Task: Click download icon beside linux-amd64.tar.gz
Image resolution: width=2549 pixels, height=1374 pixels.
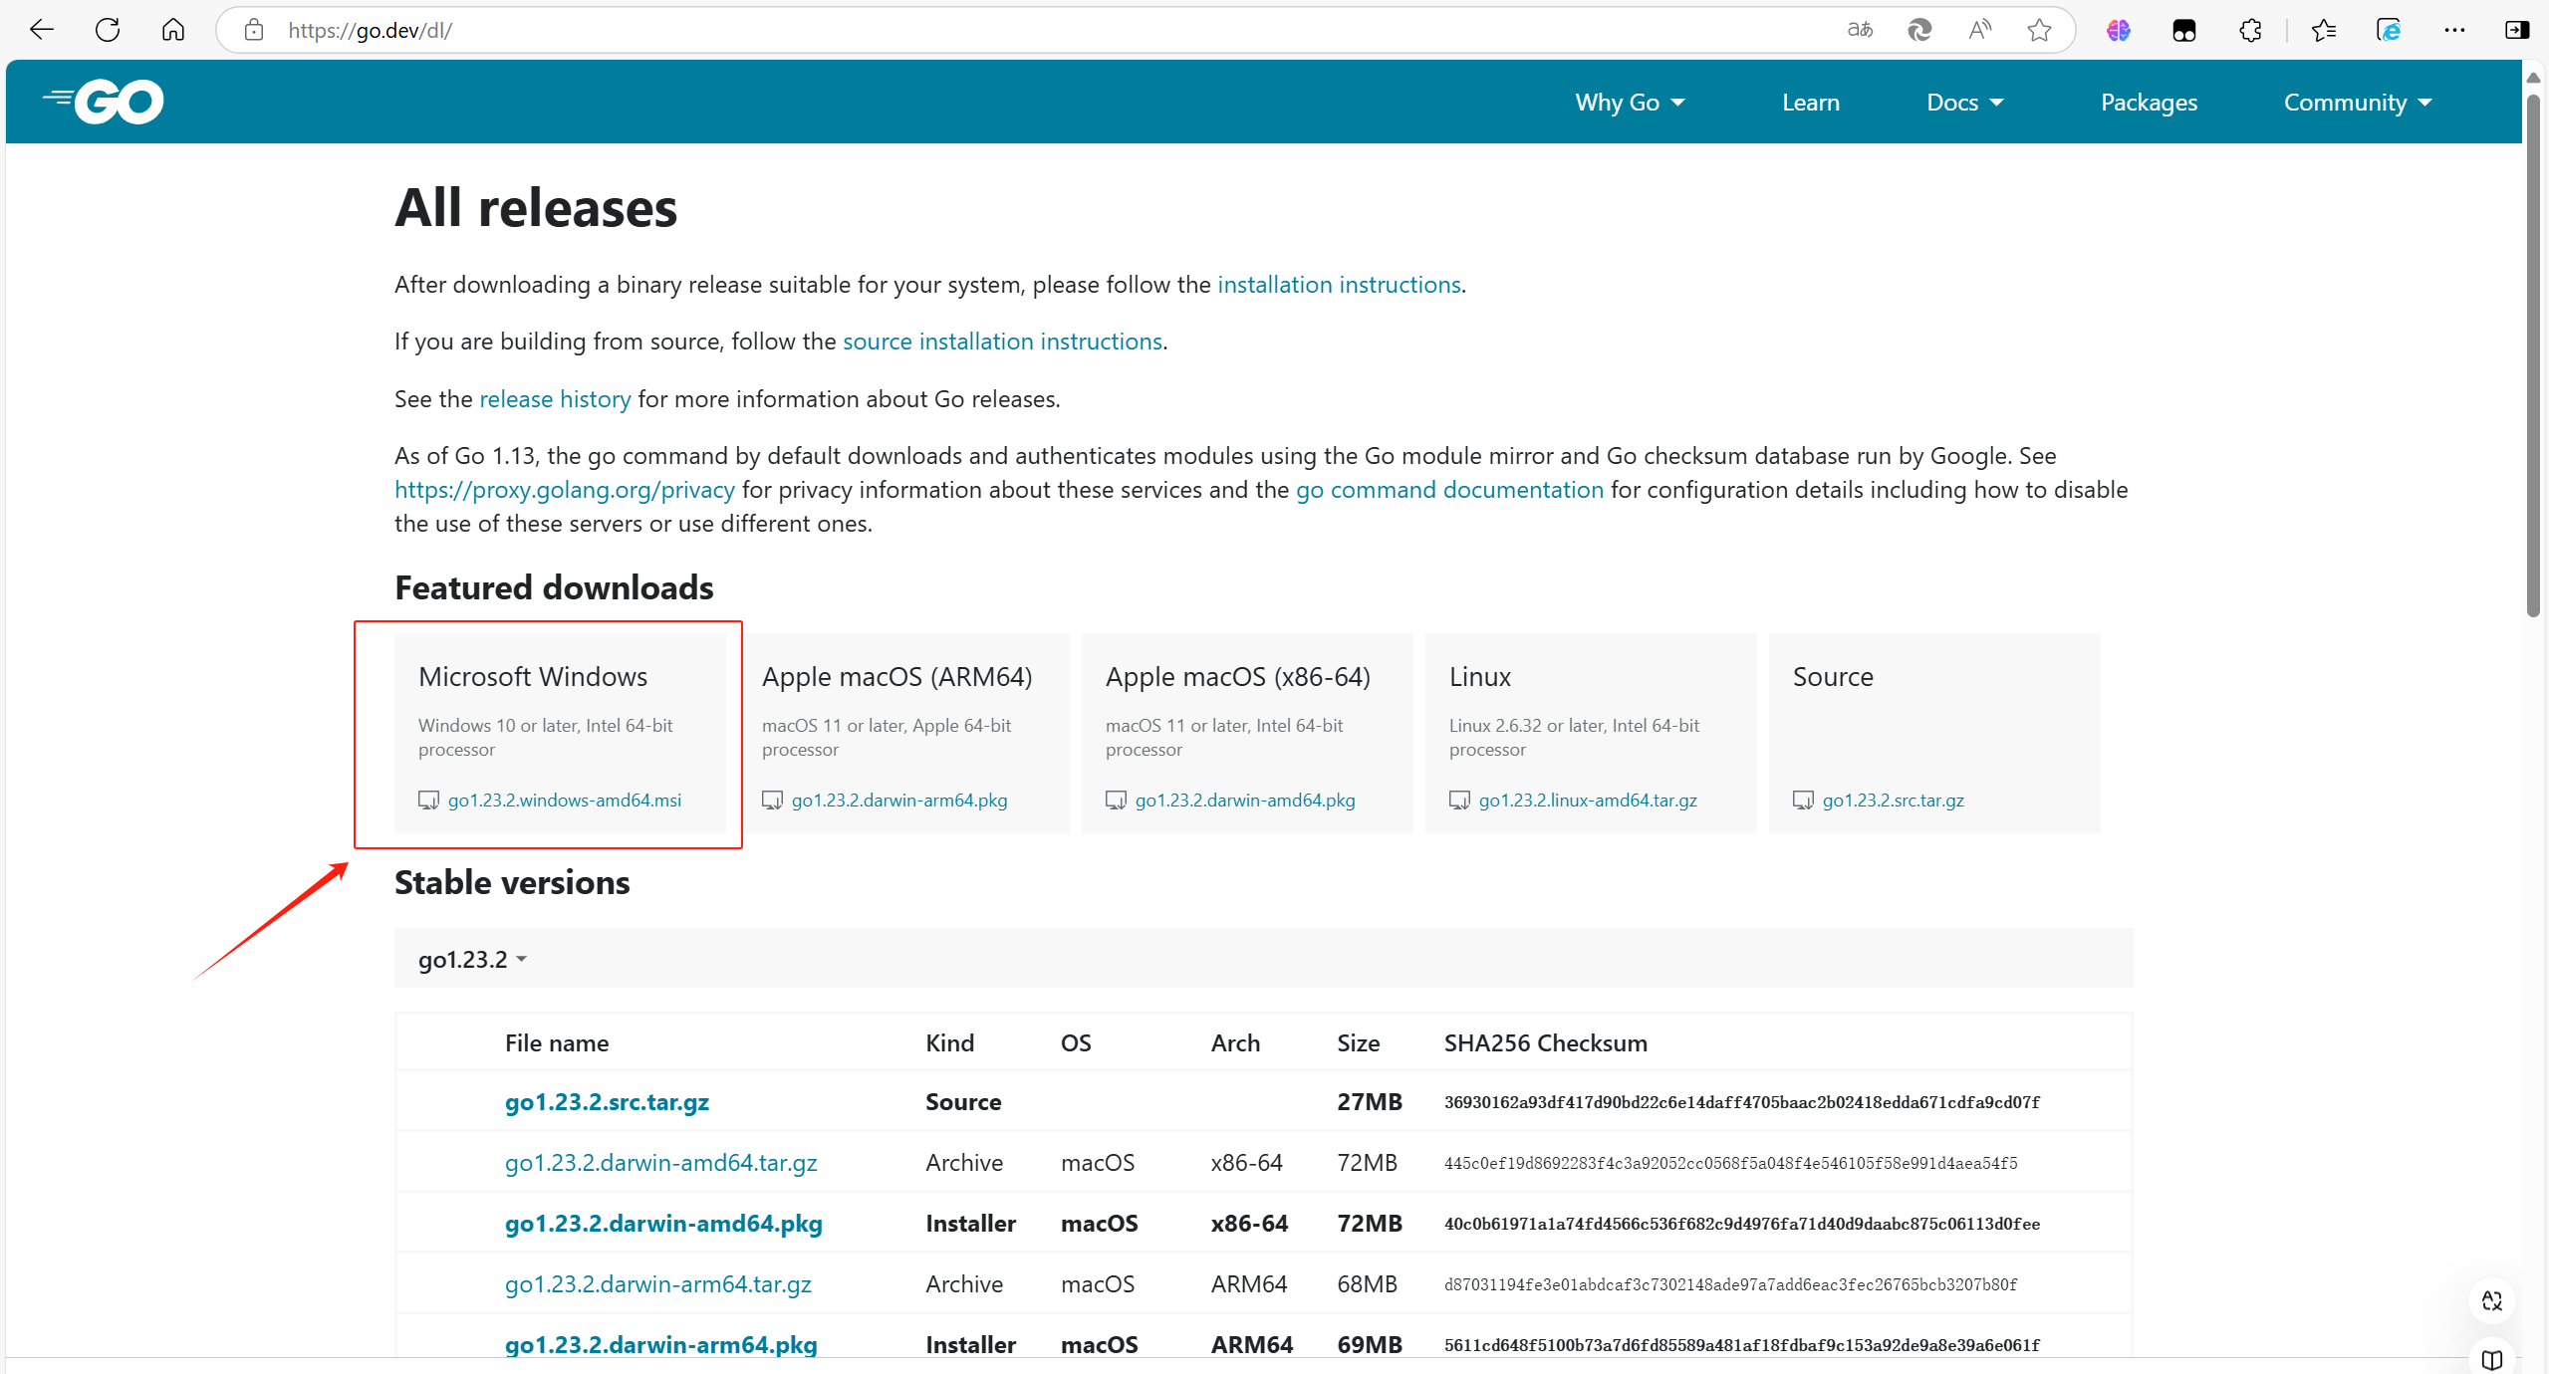Action: coord(1459,801)
